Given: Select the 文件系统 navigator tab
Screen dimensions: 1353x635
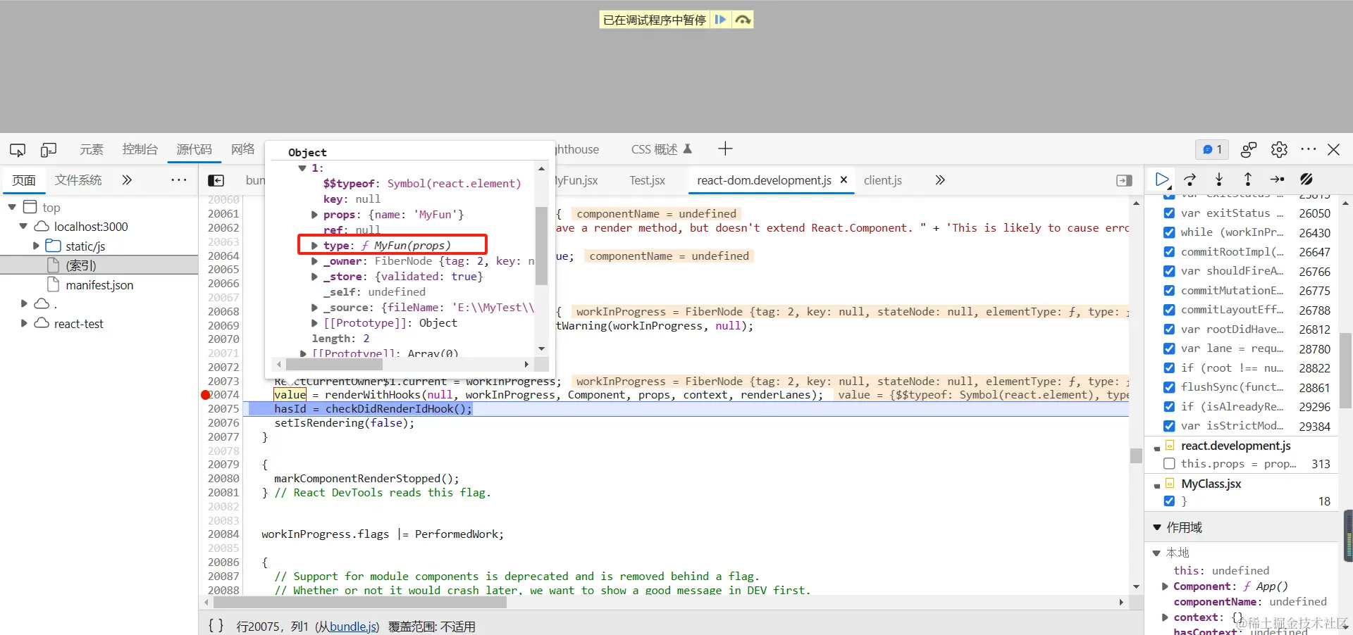Looking at the screenshot, I should click(78, 180).
